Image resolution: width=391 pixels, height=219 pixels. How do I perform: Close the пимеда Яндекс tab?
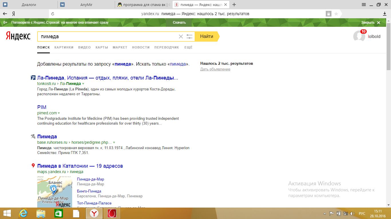click(226, 5)
